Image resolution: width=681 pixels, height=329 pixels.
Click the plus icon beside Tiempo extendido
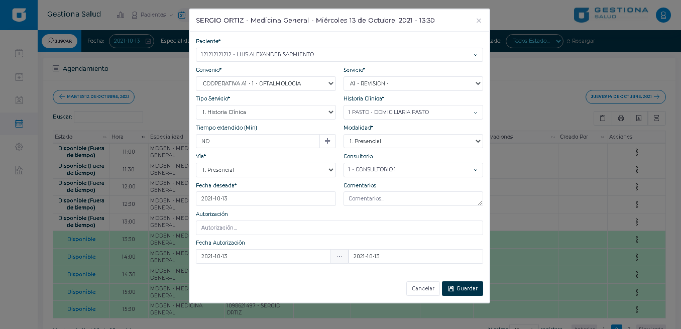click(x=327, y=141)
